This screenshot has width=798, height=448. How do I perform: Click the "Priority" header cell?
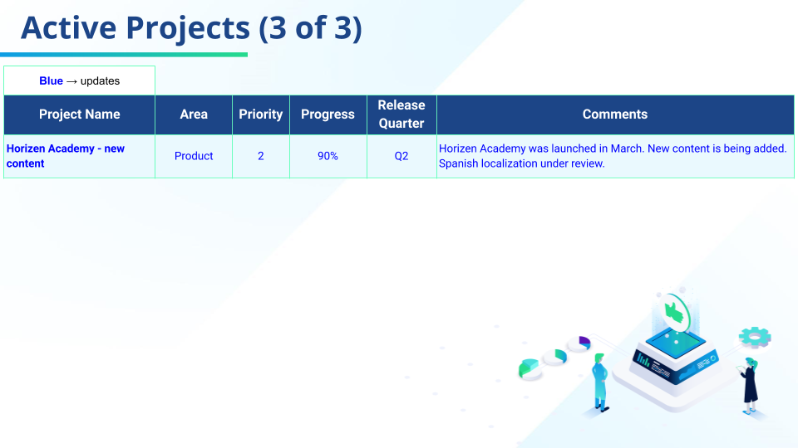(x=261, y=114)
